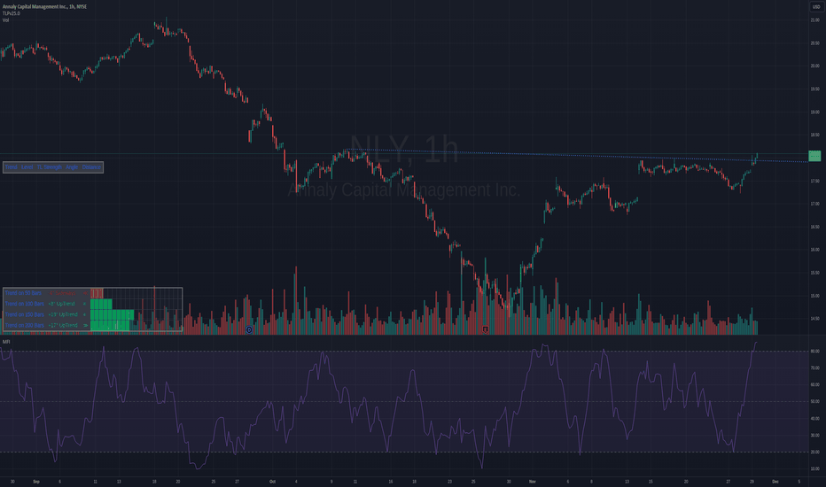Click the TLPv25.0 indicator legend

pos(11,13)
